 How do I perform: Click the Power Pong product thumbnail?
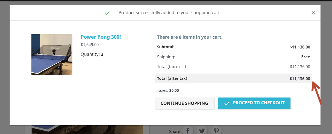pyautogui.click(x=52, y=55)
